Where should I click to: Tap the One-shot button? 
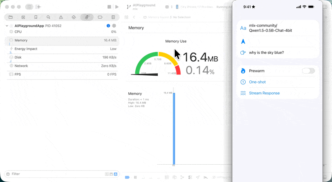point(257,82)
